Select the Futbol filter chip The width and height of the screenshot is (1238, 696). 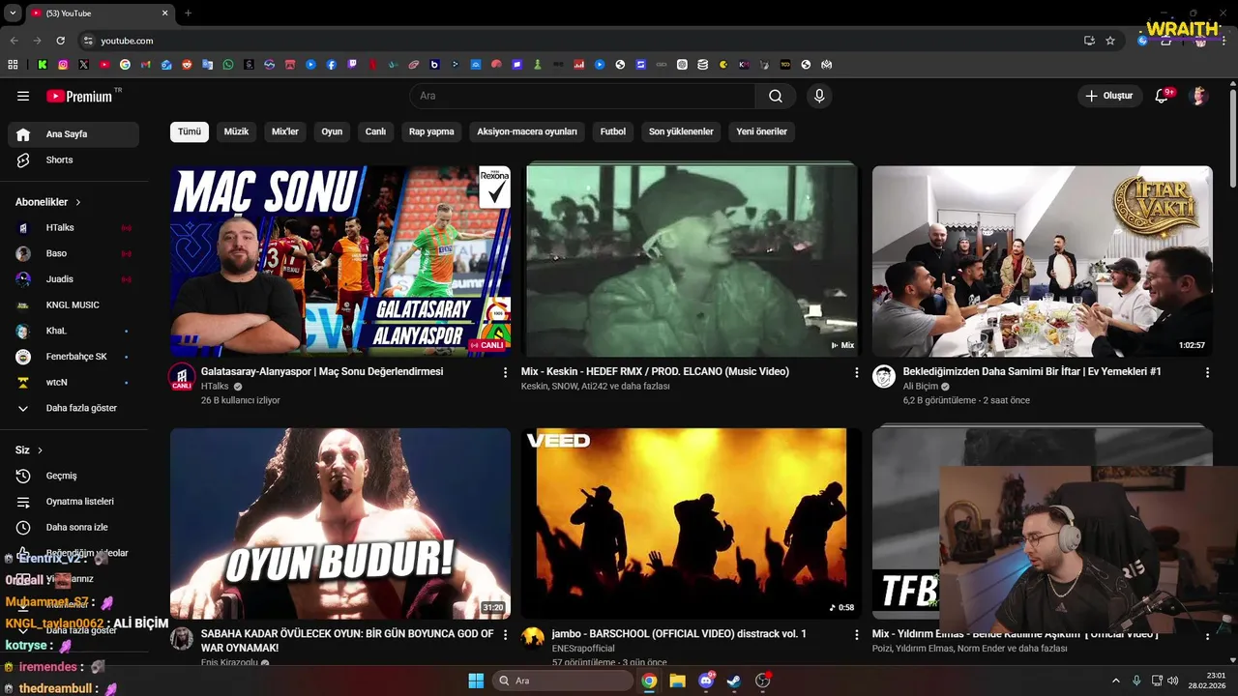pyautogui.click(x=613, y=131)
